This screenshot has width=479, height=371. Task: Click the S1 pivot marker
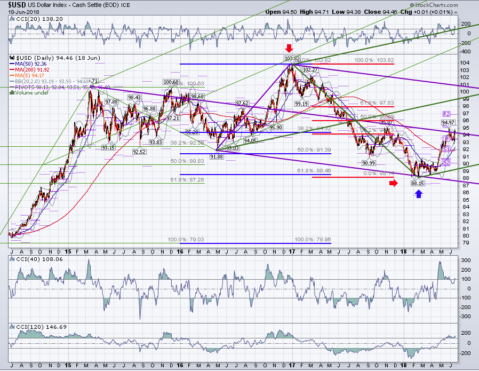[x=446, y=149]
